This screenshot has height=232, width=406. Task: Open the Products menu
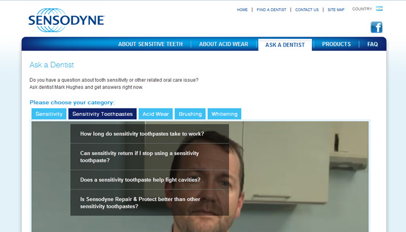pos(336,44)
